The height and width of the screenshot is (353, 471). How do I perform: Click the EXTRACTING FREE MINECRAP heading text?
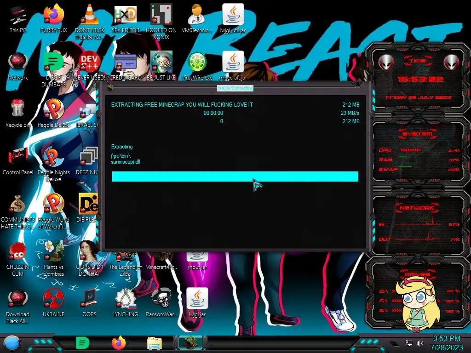[x=182, y=105]
